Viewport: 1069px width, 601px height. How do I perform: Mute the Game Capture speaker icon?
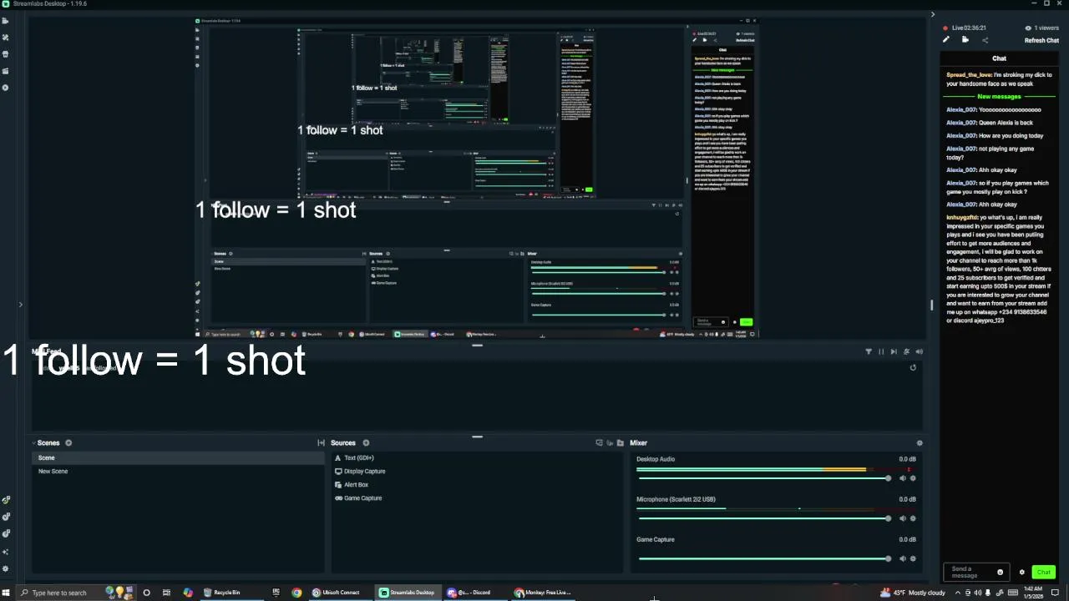point(902,558)
